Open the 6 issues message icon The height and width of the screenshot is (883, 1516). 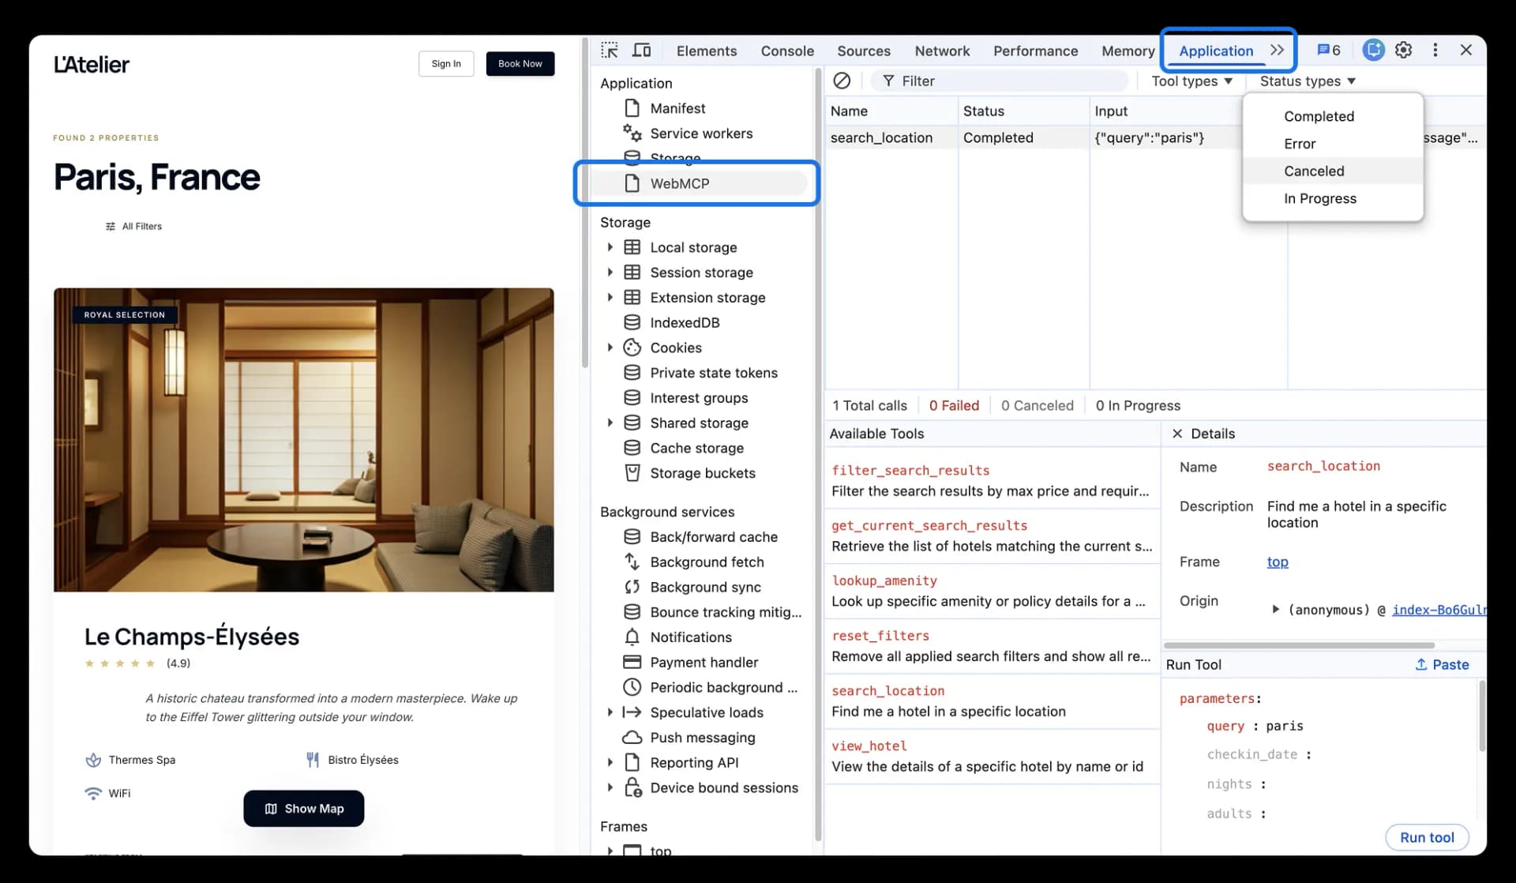click(x=1329, y=50)
